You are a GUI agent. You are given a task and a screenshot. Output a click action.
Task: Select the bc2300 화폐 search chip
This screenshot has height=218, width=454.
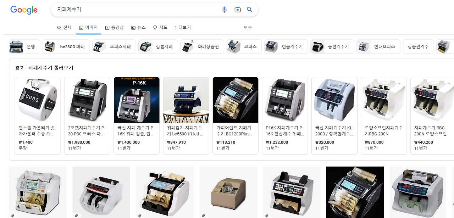coord(66,46)
